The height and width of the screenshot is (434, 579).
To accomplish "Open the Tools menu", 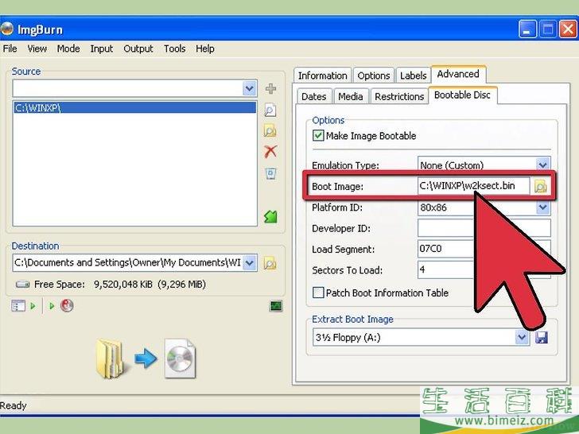I will 174,48.
